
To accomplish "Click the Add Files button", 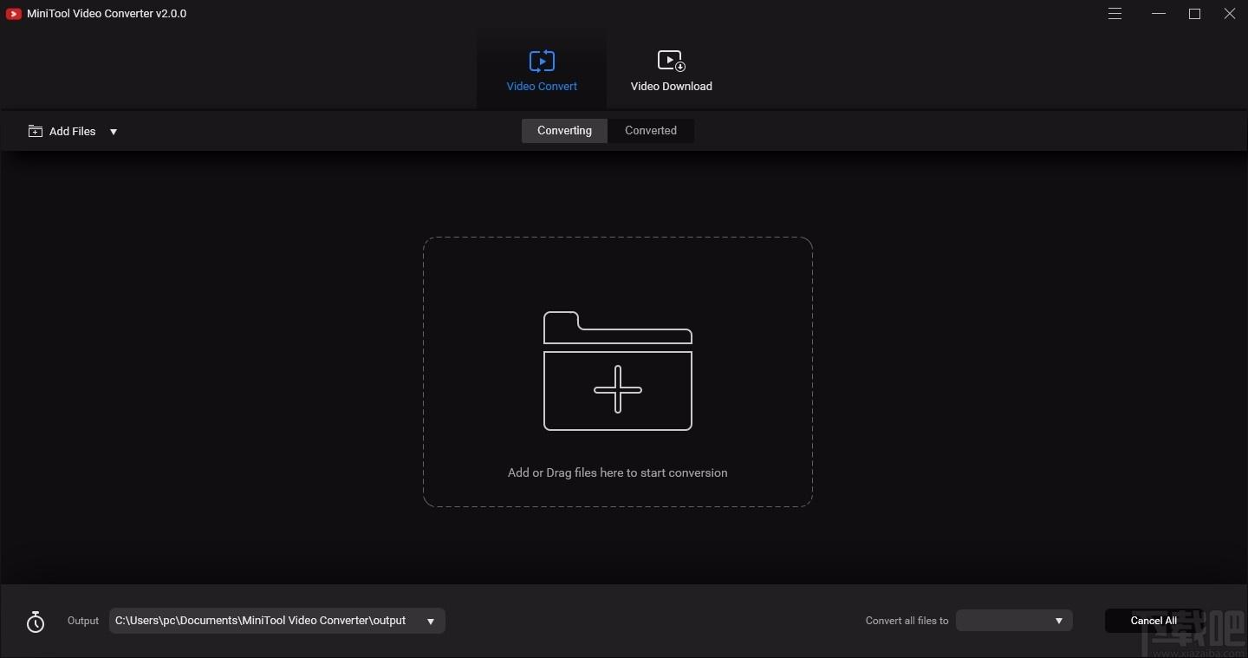I will [62, 132].
